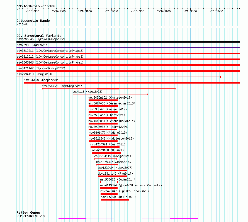Click variant label esv2333221 (Bentley2008)
Viewport: 248px width, 222px height.
62,86
